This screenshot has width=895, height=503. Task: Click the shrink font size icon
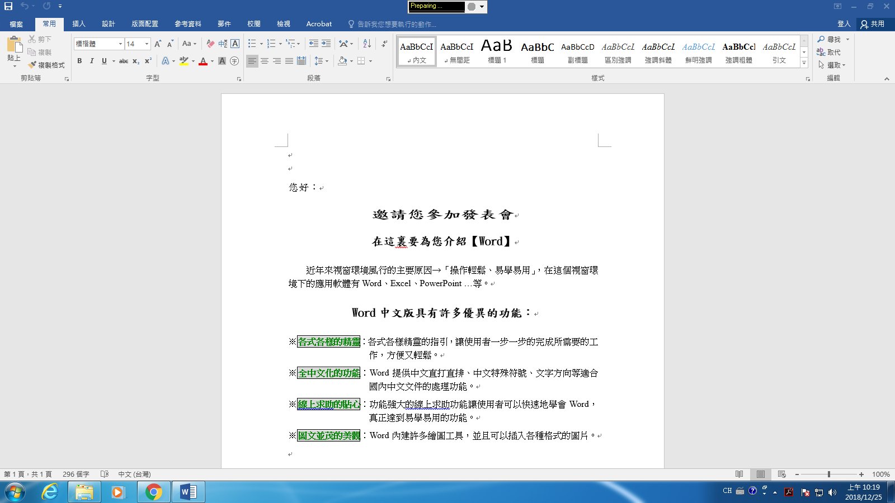point(170,44)
